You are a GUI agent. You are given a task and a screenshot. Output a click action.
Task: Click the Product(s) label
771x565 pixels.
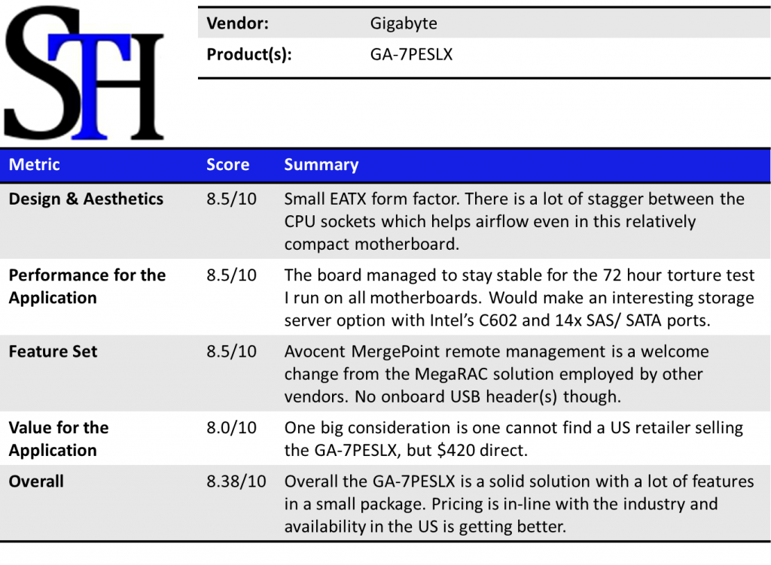tap(249, 54)
